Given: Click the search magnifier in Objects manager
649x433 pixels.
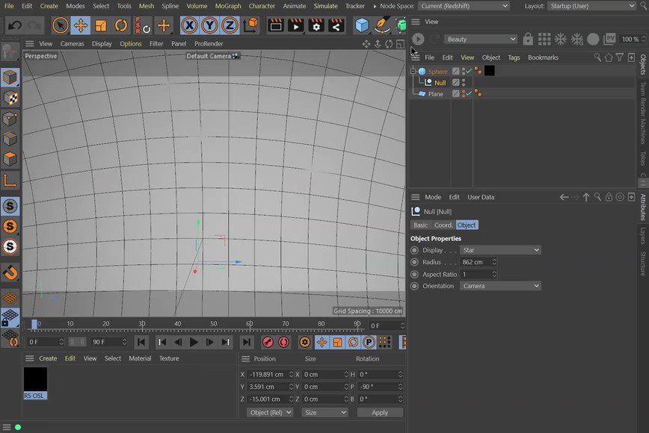Looking at the screenshot, I should [x=597, y=57].
